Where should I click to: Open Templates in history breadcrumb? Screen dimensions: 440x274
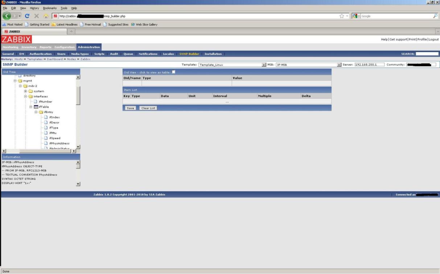coord(35,59)
